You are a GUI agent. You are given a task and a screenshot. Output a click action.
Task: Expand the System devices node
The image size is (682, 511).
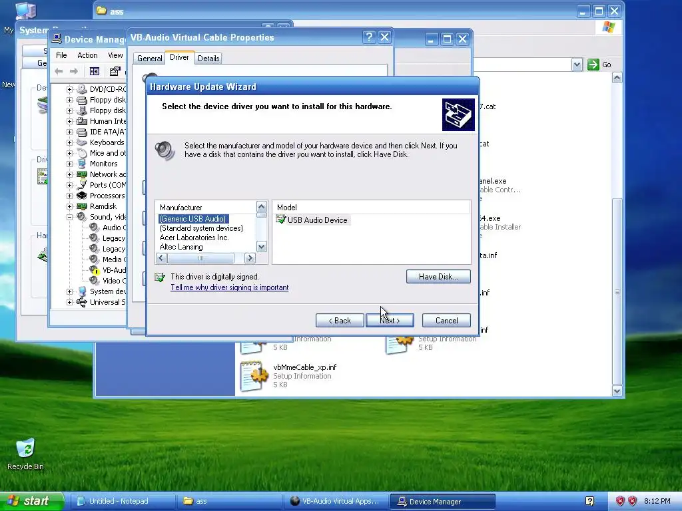pos(69,291)
